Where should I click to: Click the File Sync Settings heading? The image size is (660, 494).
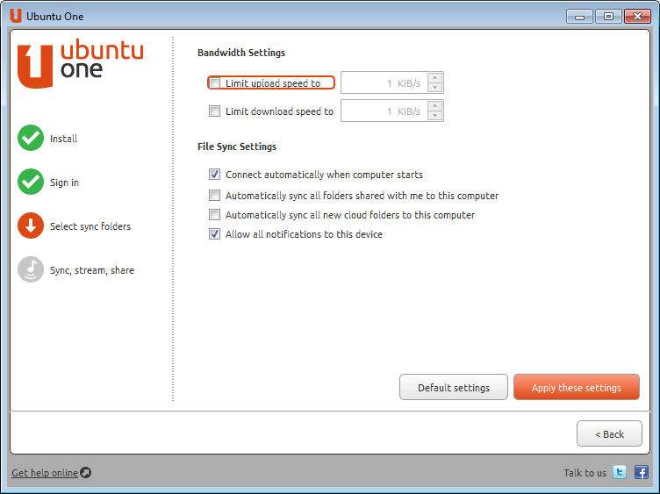click(x=237, y=147)
